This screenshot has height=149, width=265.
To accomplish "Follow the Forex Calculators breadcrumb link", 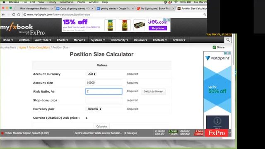I will tap(39, 48).
